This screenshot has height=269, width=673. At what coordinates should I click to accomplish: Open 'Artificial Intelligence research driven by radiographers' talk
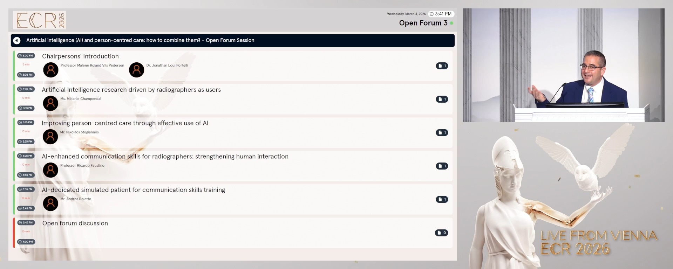click(233, 99)
